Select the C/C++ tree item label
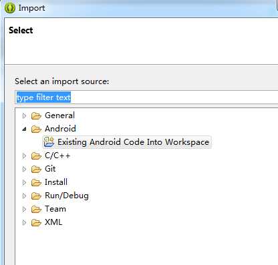 57,156
